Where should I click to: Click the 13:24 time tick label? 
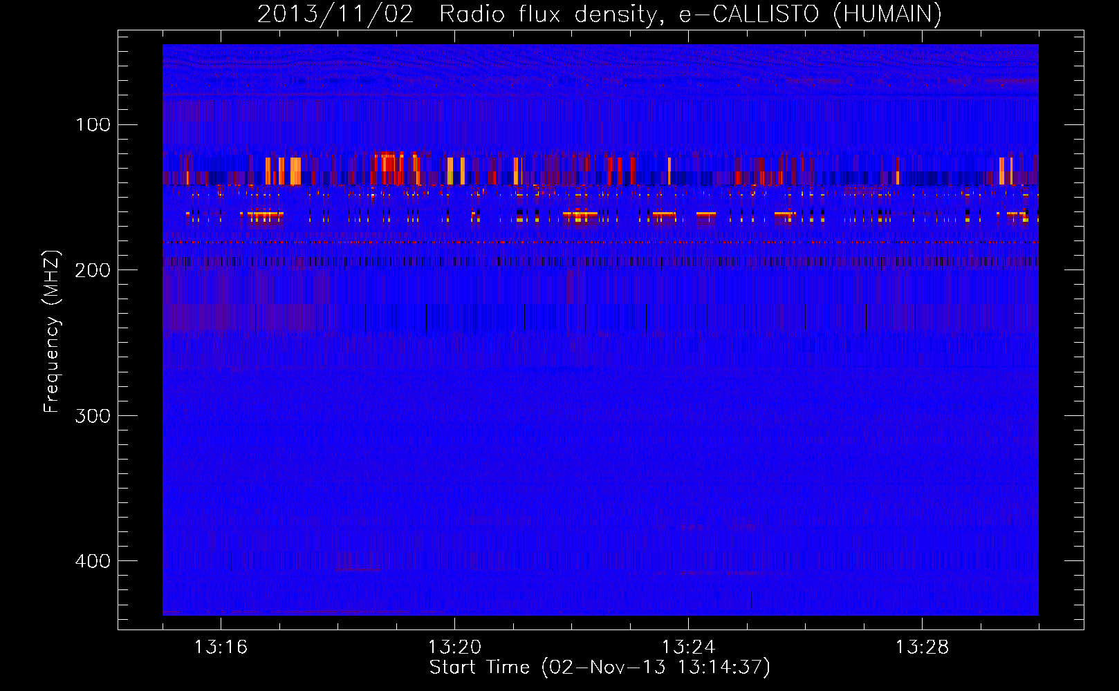[688, 647]
